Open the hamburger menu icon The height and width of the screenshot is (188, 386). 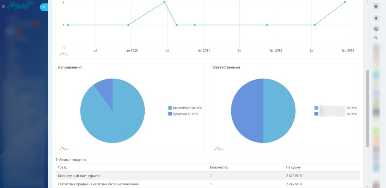3,7
